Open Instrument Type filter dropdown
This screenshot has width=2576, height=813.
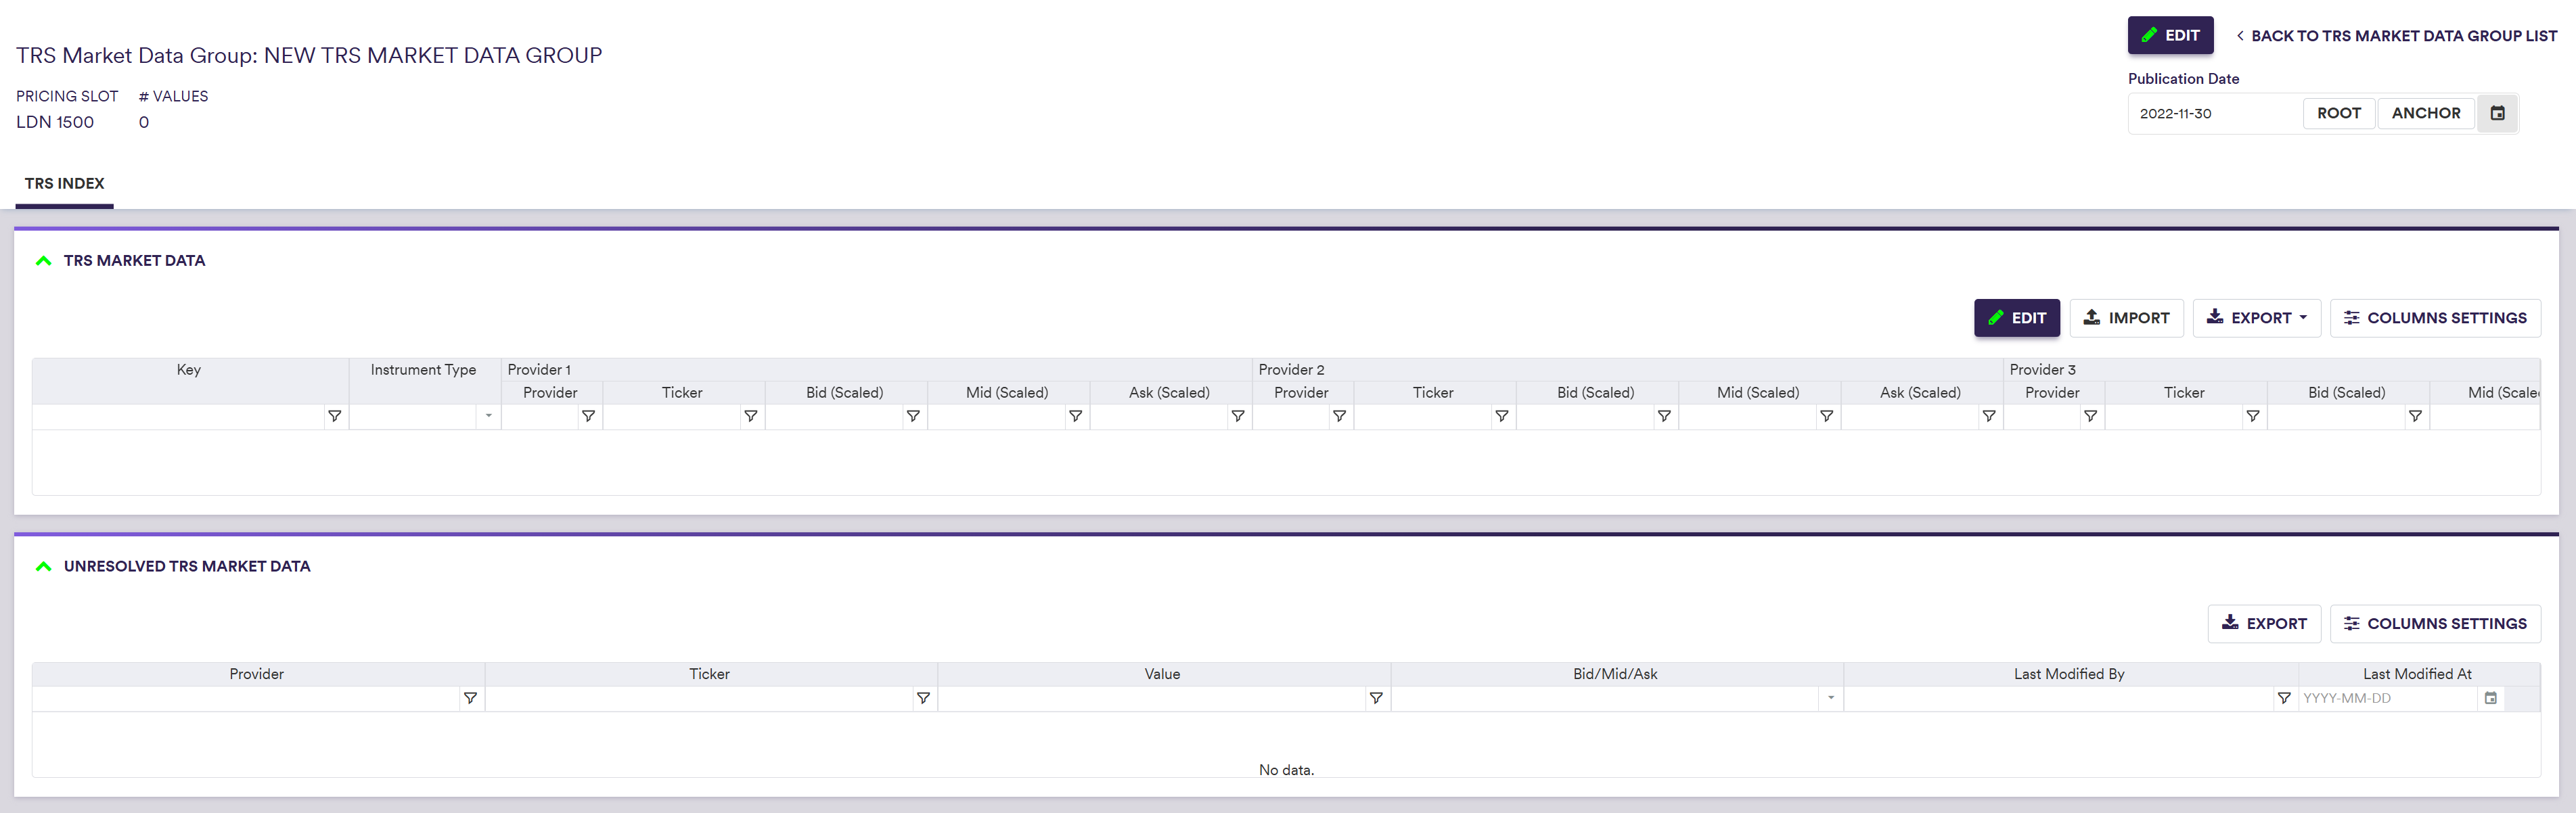click(x=488, y=416)
